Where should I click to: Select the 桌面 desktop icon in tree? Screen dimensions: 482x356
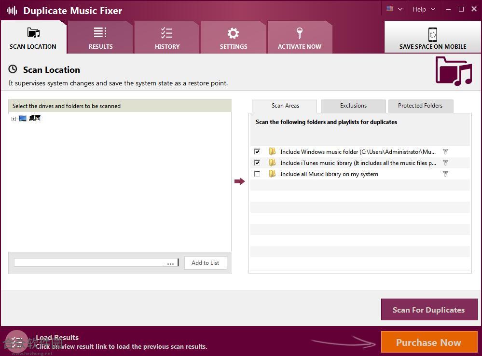[x=23, y=118]
